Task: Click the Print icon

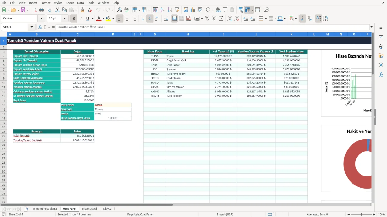Action: (42, 10)
